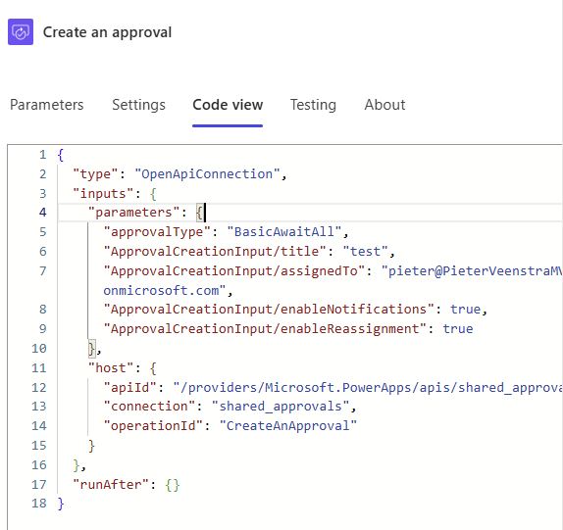
Task: Click the "ApprovalCreationInput/assignedTo" key
Action: click(234, 271)
